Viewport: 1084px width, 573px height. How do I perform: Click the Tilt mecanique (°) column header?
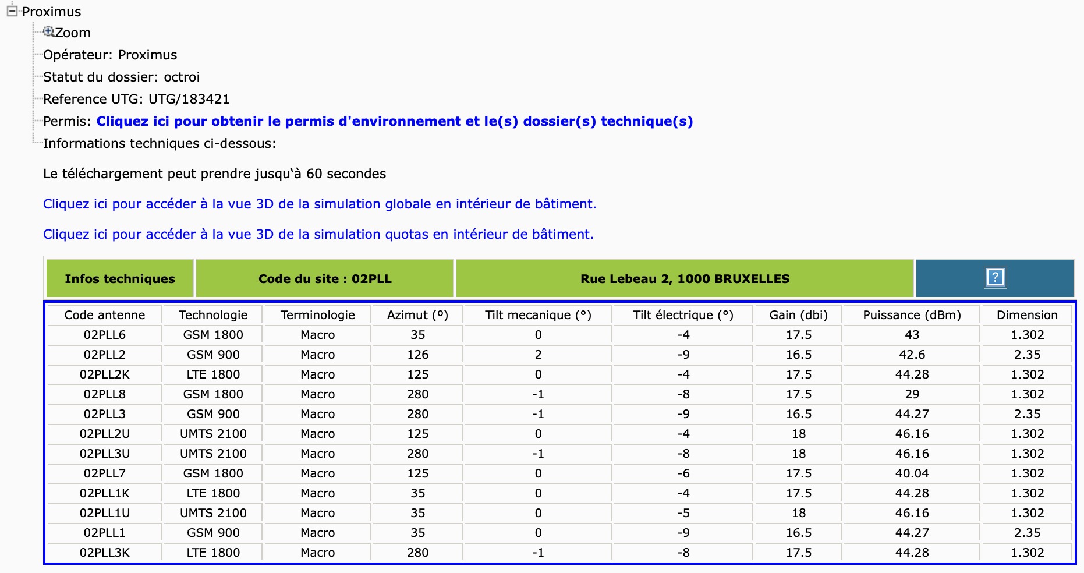(538, 315)
